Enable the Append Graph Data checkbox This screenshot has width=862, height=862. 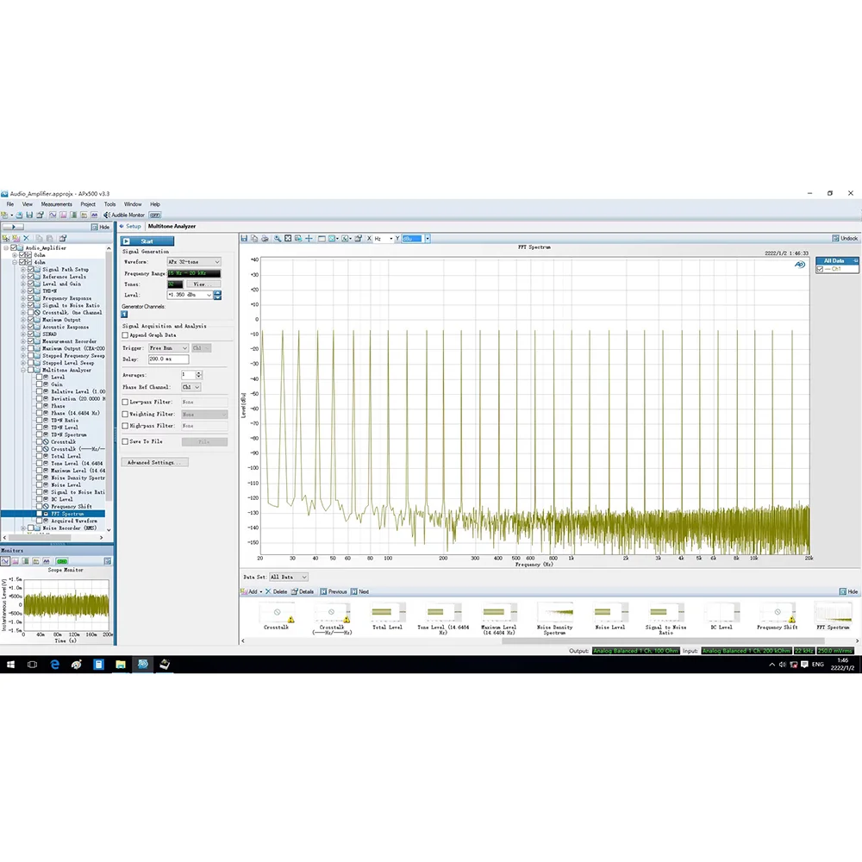pos(125,335)
